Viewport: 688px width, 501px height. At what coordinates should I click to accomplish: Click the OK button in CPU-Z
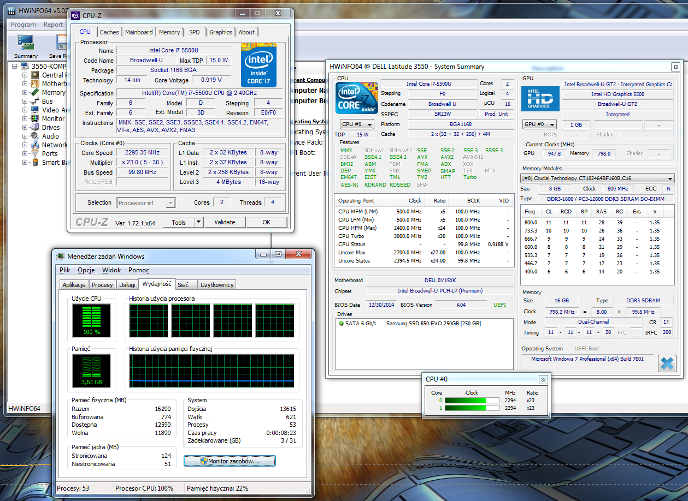pos(266,222)
